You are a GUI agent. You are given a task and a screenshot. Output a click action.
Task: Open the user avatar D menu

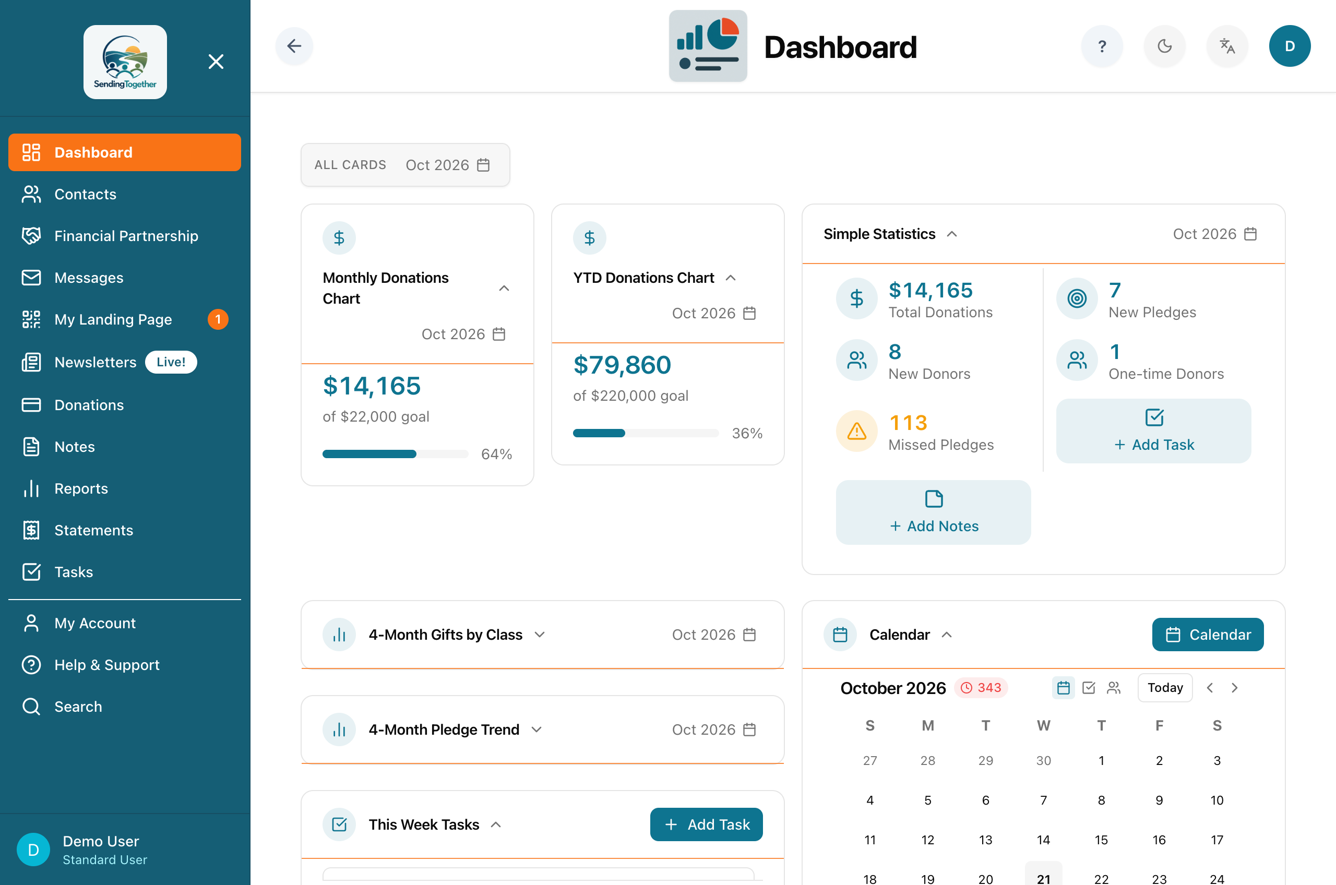point(1290,46)
